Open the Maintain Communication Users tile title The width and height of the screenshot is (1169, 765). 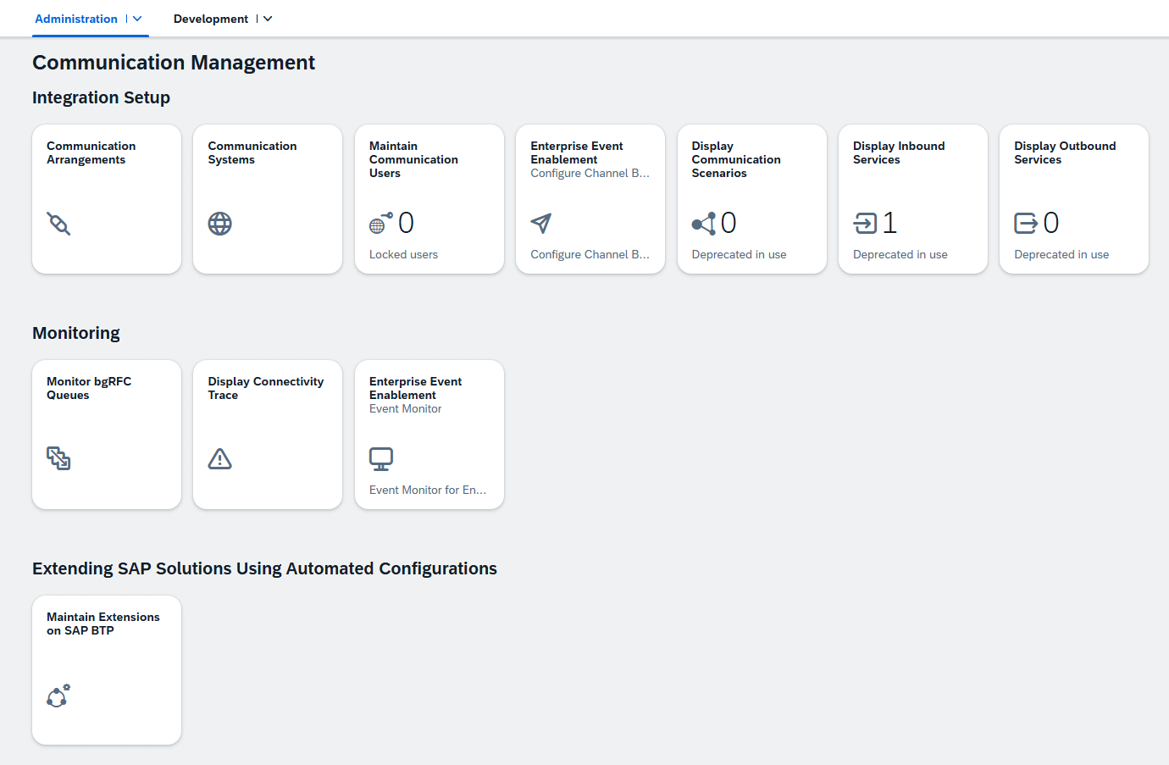pos(413,159)
